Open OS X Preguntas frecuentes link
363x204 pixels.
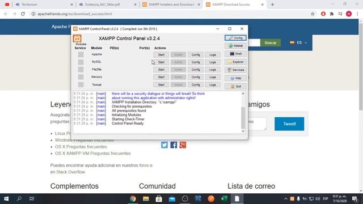81,147
